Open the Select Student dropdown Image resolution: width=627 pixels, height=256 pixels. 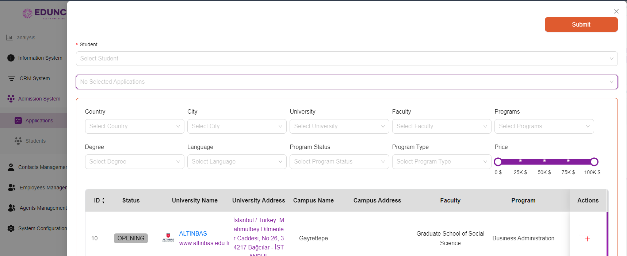[x=346, y=59]
